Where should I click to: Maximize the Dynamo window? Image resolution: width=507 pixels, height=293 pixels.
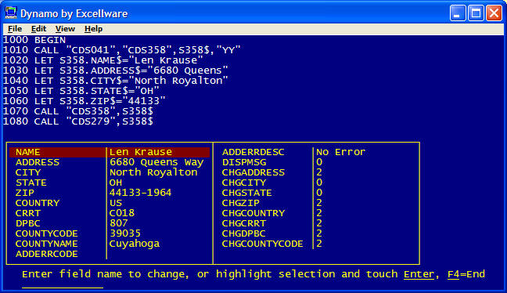(x=476, y=13)
